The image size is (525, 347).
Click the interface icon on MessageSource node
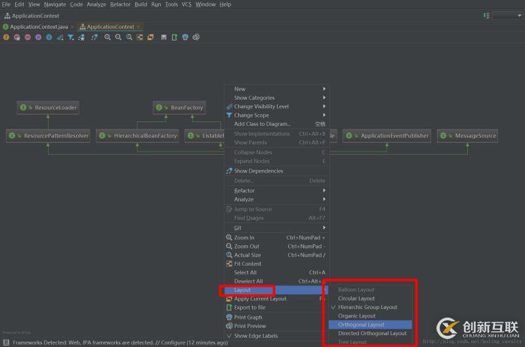click(444, 136)
